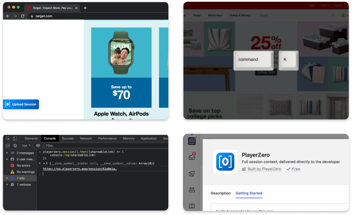Click the Apple Watch, AirPods heading
Viewport: 352px width, 215px height.
coord(121,114)
